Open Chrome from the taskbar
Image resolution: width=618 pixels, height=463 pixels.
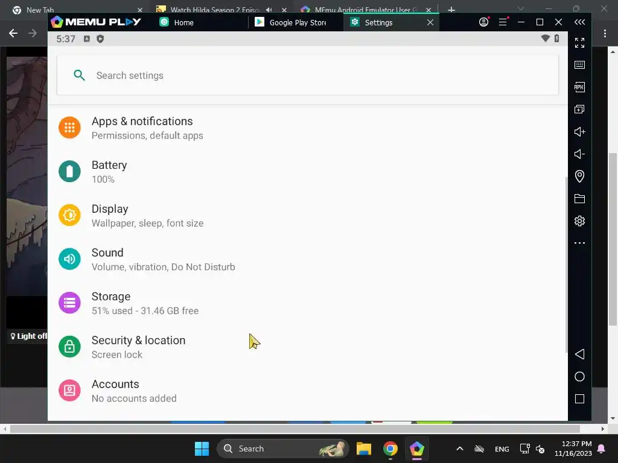(390, 449)
